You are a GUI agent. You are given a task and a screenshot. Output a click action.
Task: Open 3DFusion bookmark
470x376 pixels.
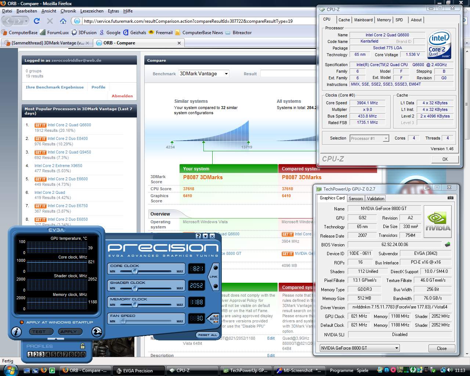point(84,32)
